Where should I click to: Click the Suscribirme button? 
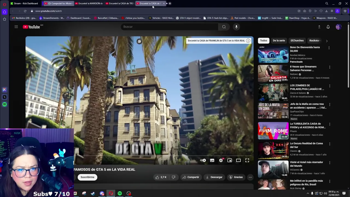pos(87,177)
